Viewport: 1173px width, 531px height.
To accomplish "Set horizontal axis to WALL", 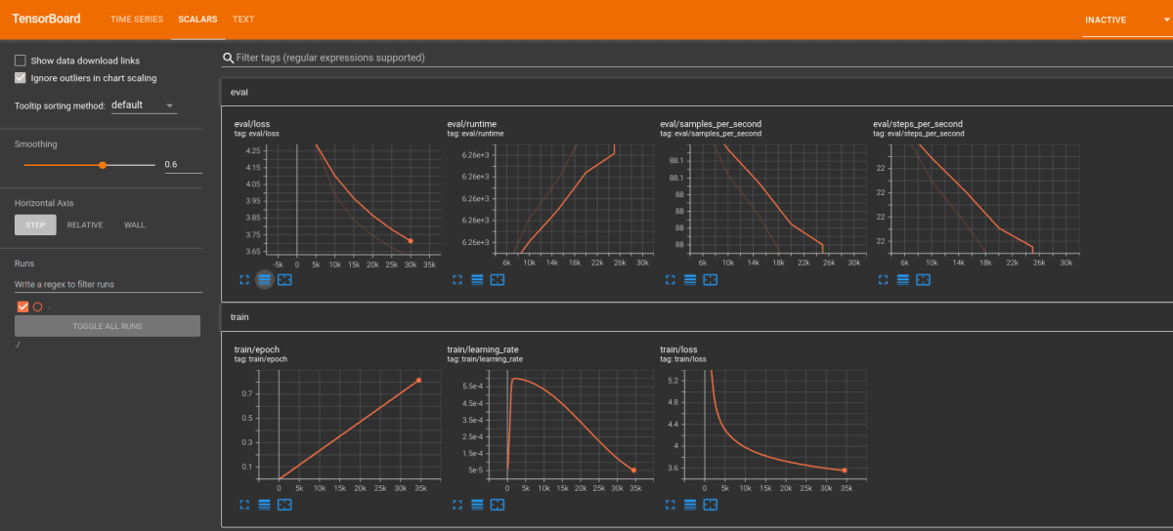I will [x=135, y=225].
